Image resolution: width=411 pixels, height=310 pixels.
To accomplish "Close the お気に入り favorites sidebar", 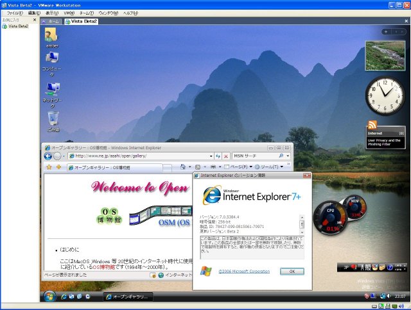I will tap(35, 20).
